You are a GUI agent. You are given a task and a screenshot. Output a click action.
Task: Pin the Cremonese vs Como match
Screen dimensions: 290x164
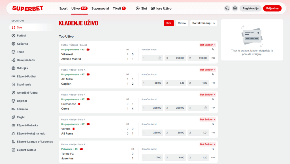click(213, 99)
